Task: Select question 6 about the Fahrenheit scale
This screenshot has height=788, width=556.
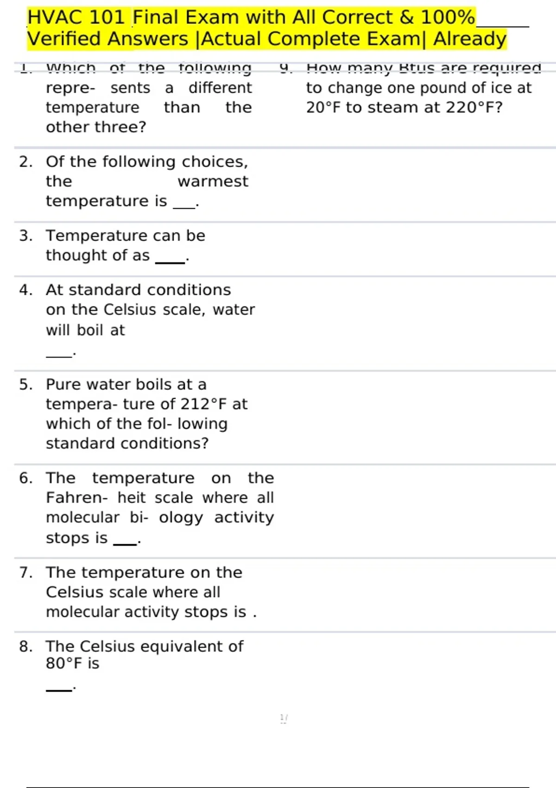Action: pyautogui.click(x=160, y=508)
